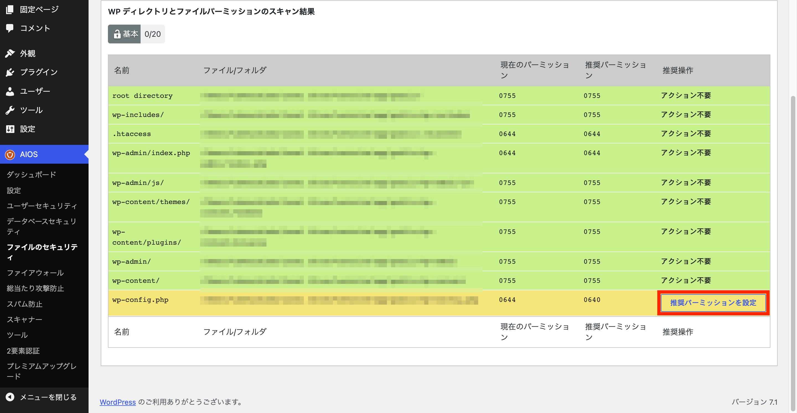Click the コメント speech bubble icon

point(10,28)
